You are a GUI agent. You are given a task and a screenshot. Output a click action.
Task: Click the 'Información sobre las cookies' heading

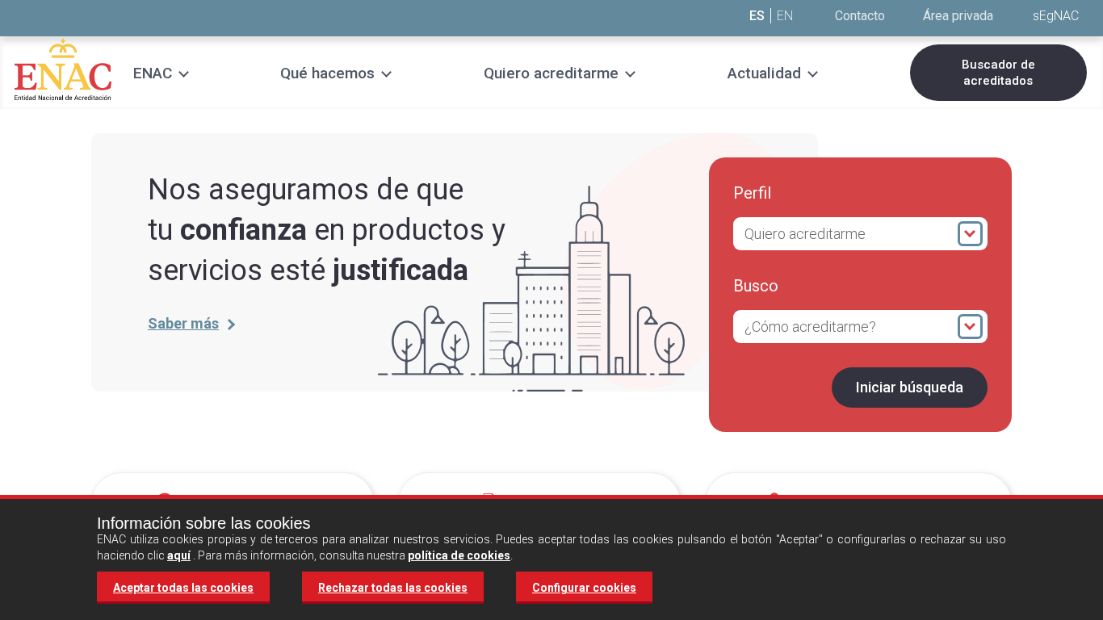click(203, 523)
